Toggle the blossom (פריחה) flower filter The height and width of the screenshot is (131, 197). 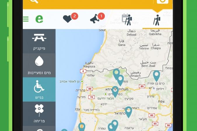pyautogui.click(x=39, y=114)
